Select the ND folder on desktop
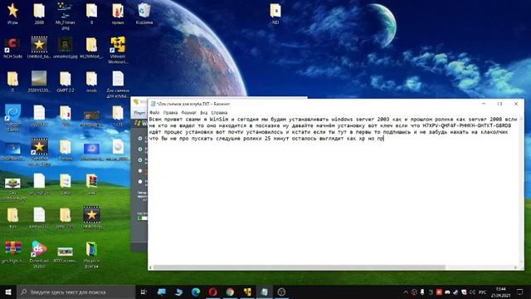 pyautogui.click(x=275, y=13)
